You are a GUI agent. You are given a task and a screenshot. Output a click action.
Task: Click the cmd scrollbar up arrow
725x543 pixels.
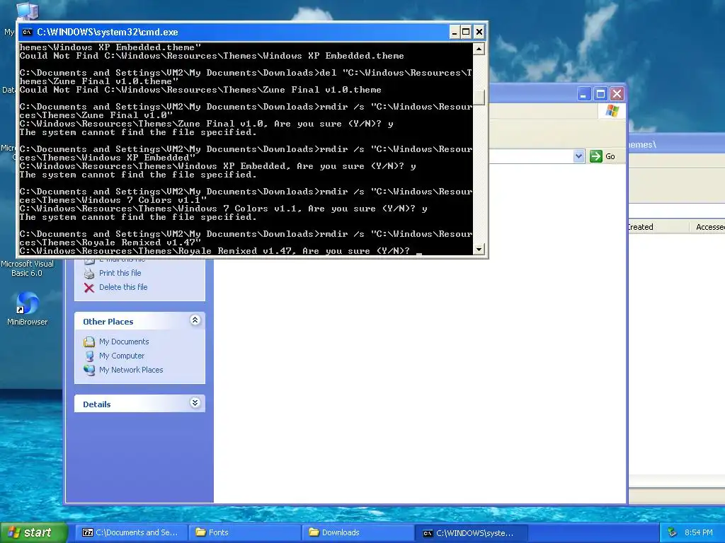pyautogui.click(x=479, y=49)
